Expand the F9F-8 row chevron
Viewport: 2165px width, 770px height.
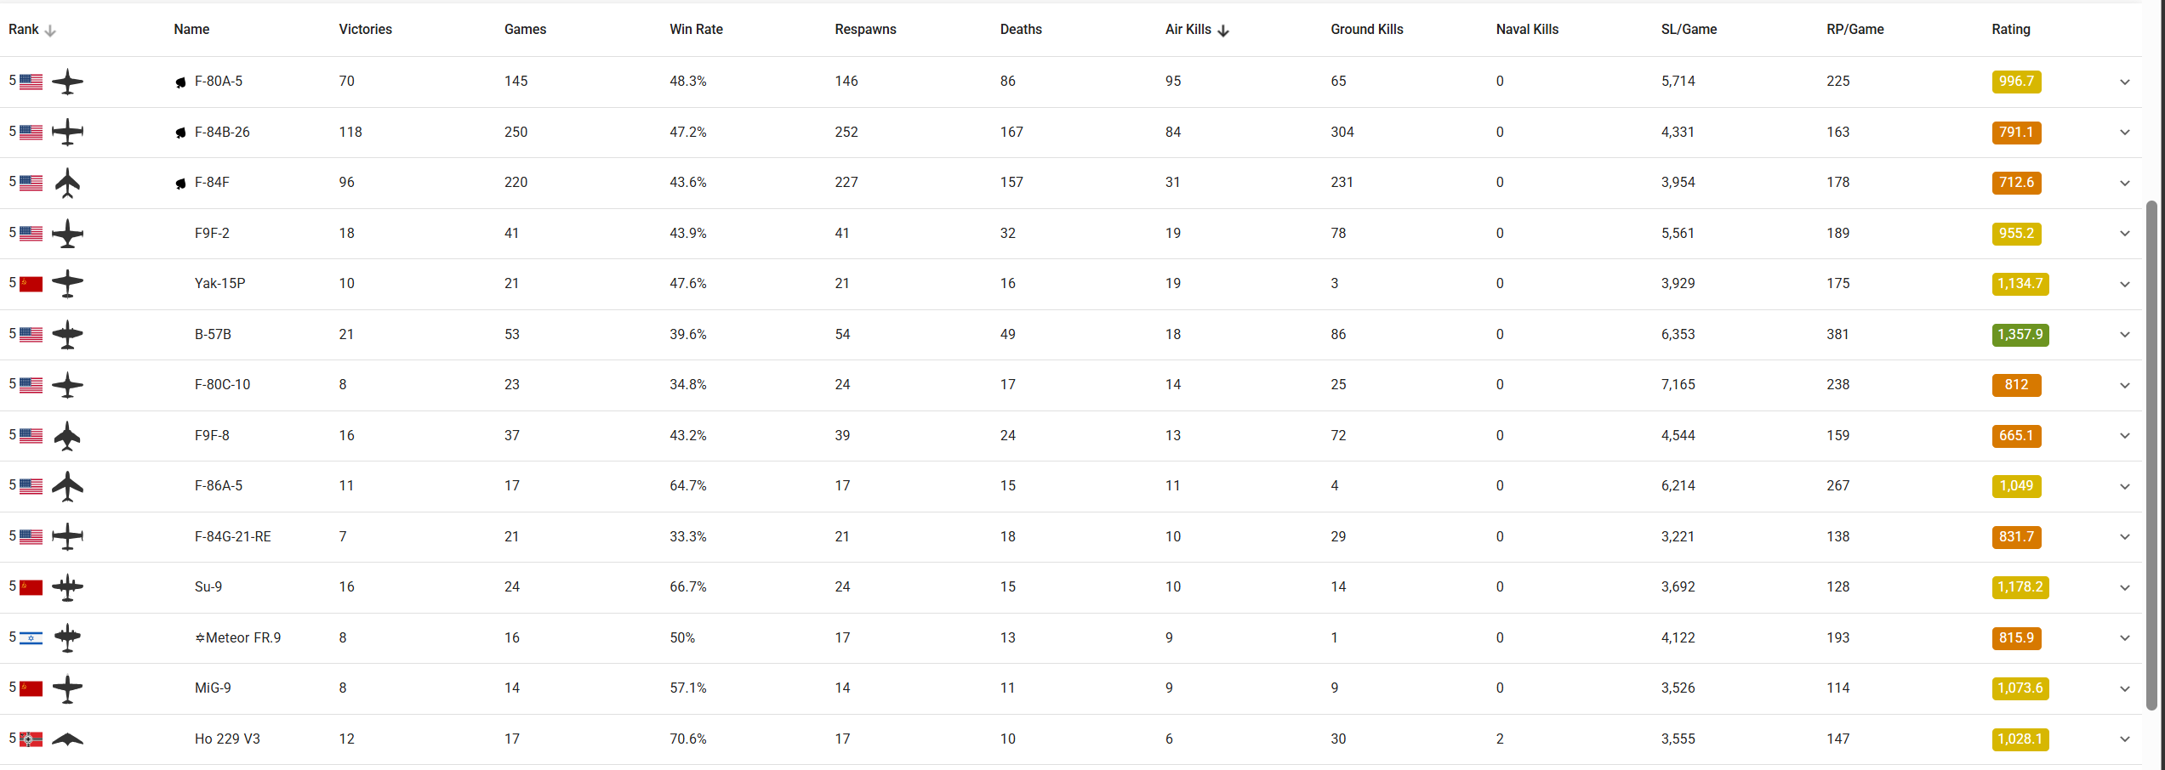click(2124, 436)
